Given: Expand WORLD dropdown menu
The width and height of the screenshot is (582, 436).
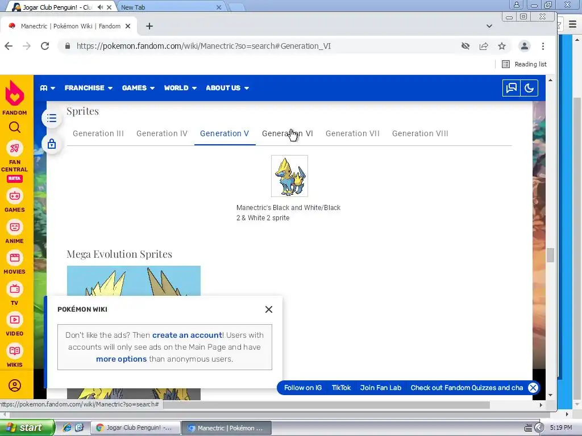Looking at the screenshot, I should [180, 88].
